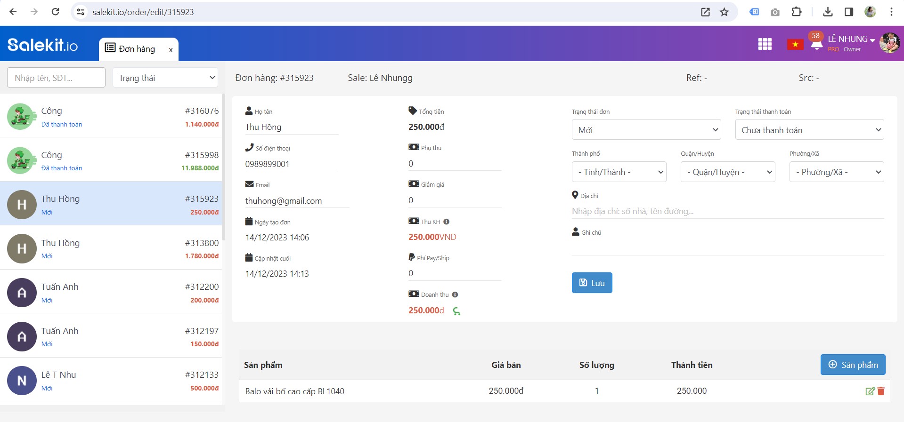The image size is (904, 422).
Task: Click the Salekit.io logo
Action: point(42,45)
